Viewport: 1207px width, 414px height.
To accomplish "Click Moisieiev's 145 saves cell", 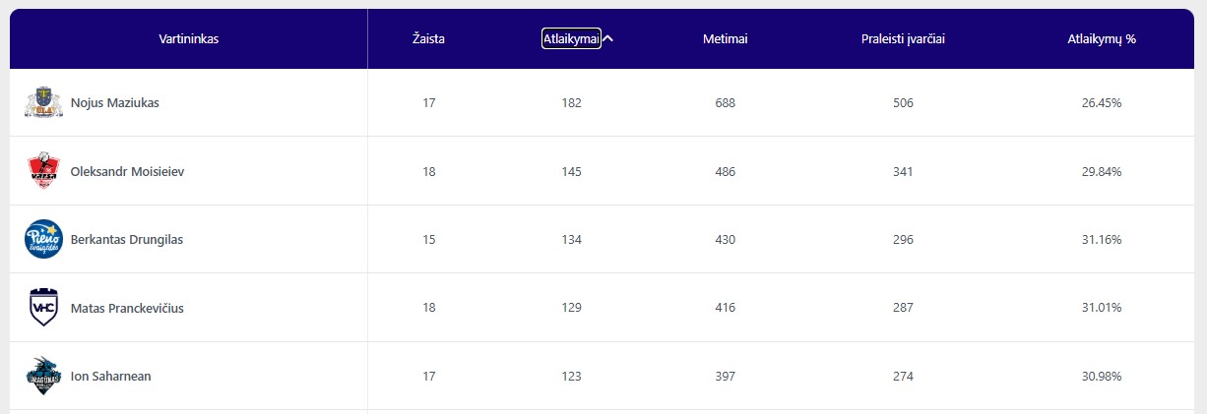I will (x=571, y=171).
